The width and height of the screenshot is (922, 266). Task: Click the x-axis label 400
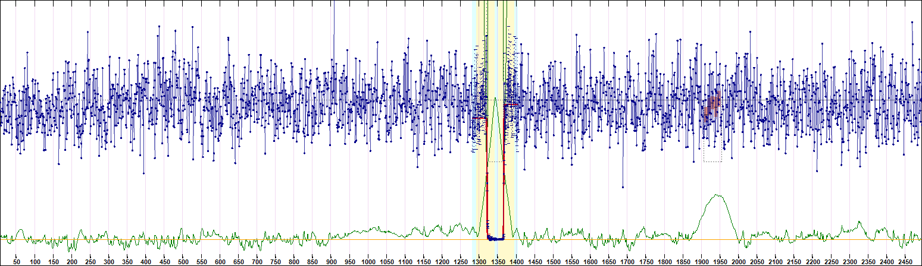[x=146, y=262]
